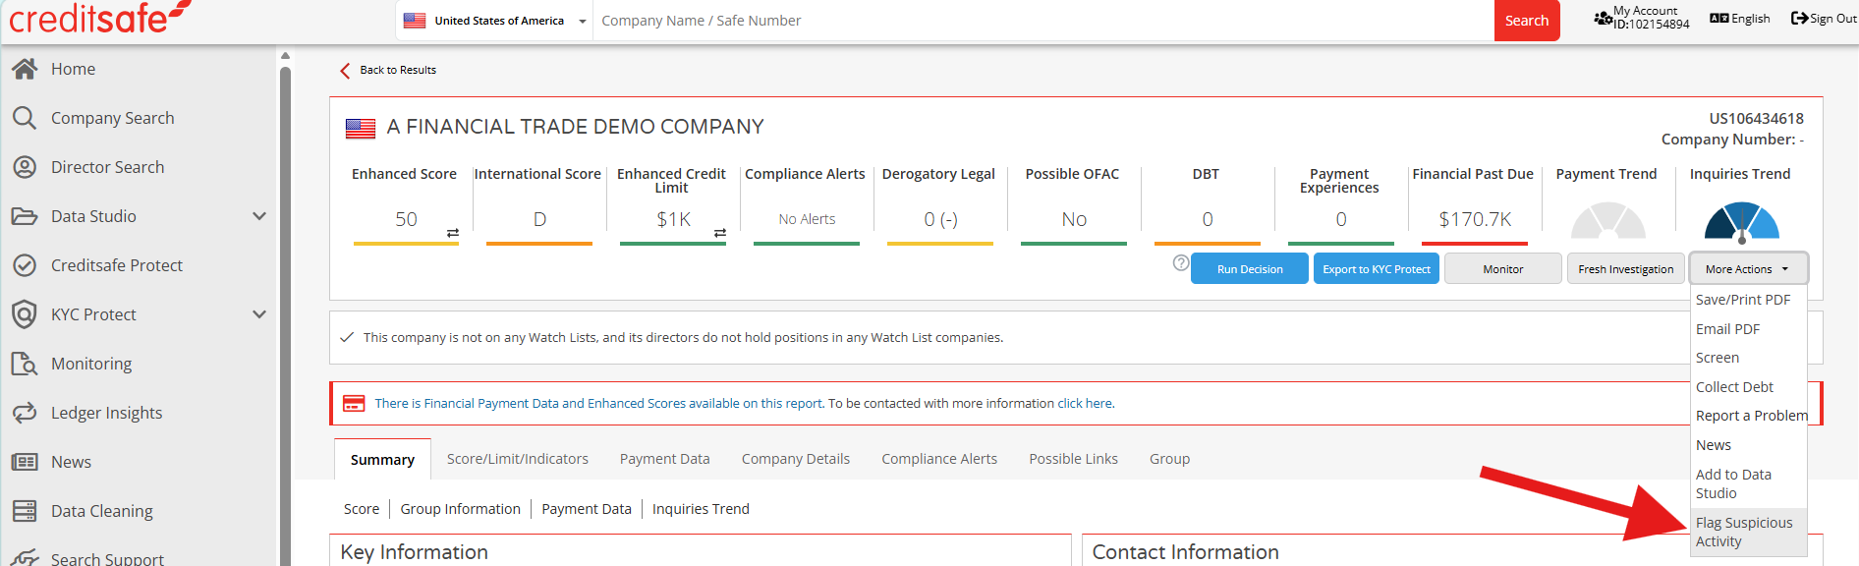Click the Director Search person icon
Image resolution: width=1859 pixels, height=566 pixels.
[x=25, y=167]
